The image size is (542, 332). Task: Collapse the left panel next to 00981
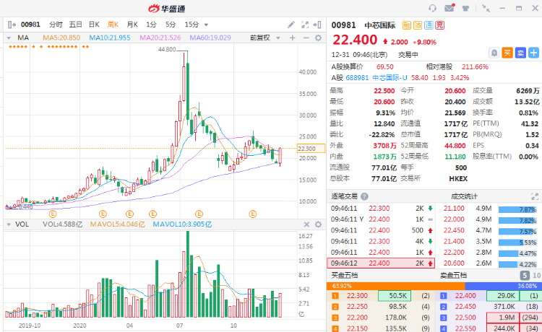click(x=12, y=25)
